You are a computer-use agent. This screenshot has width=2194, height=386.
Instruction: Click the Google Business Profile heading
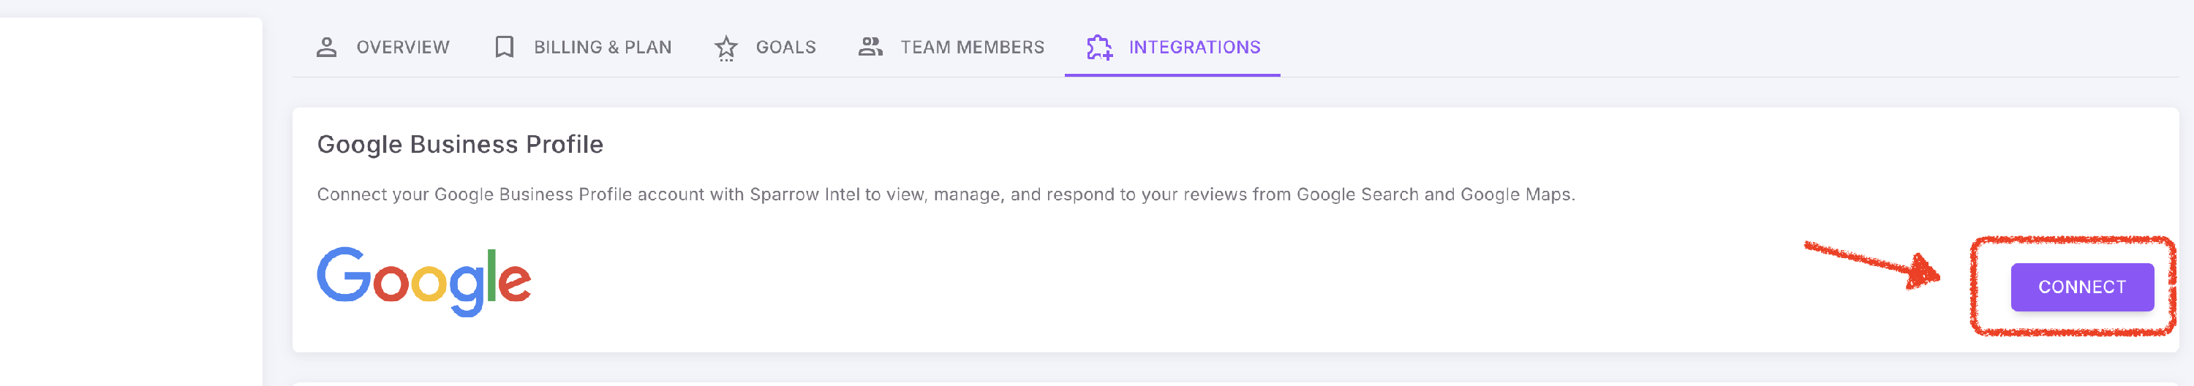pos(460,145)
